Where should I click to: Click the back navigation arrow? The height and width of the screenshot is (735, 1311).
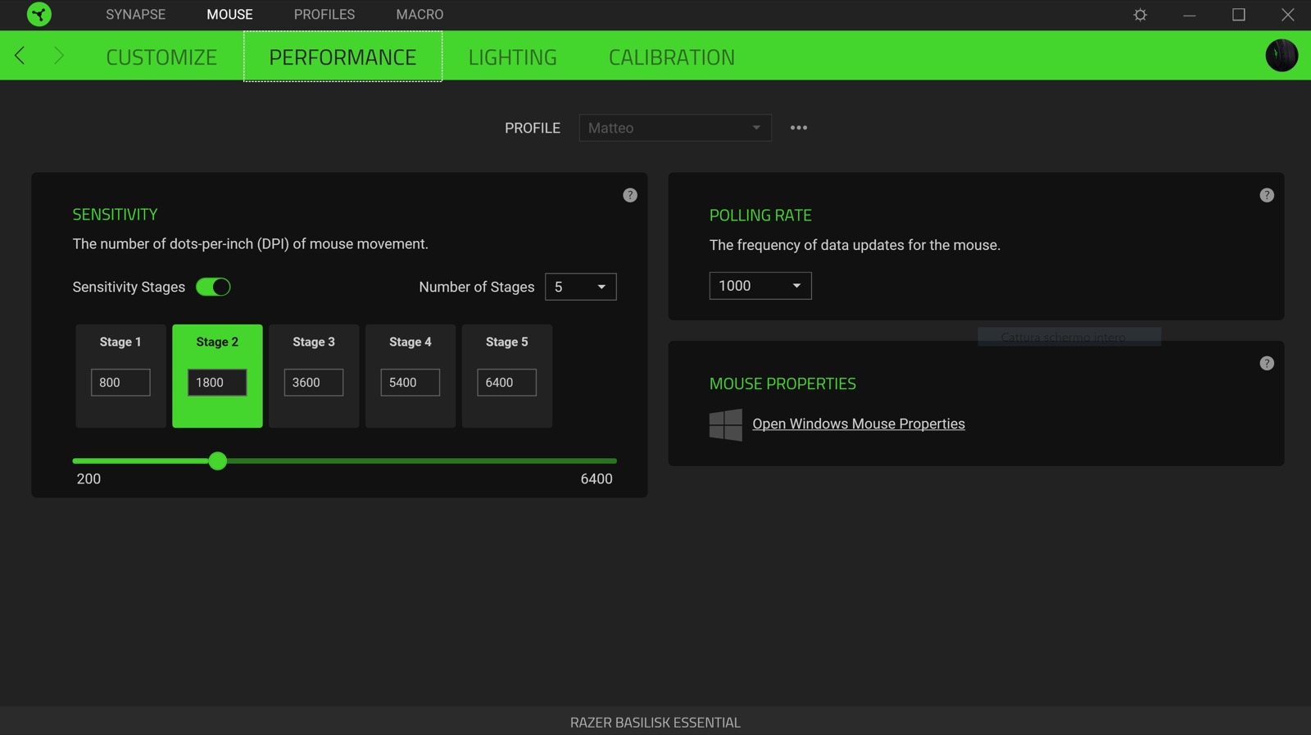[x=20, y=56]
